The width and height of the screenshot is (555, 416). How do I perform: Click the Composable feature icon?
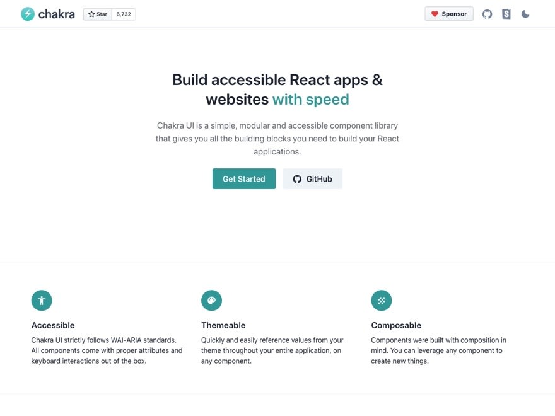coord(382,301)
